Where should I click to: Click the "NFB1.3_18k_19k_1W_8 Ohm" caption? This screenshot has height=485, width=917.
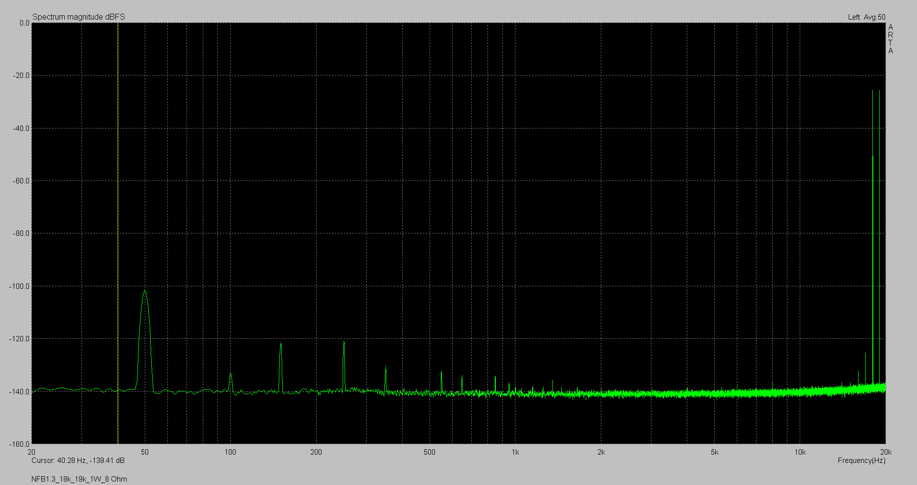click(79, 479)
